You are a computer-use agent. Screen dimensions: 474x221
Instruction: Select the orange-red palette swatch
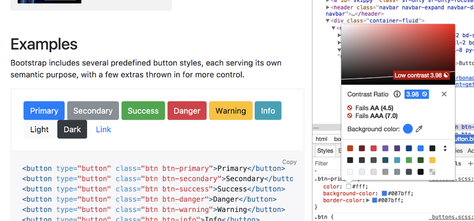click(x=351, y=148)
